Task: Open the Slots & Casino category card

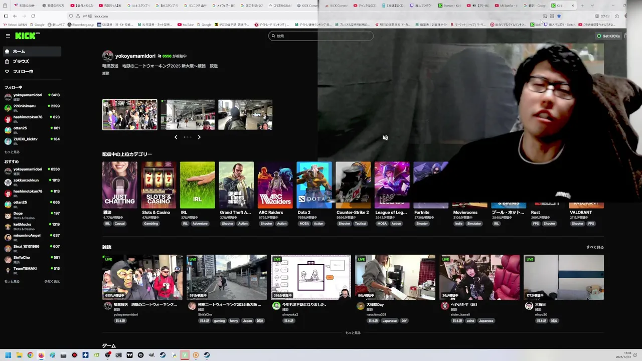Action: [x=158, y=185]
